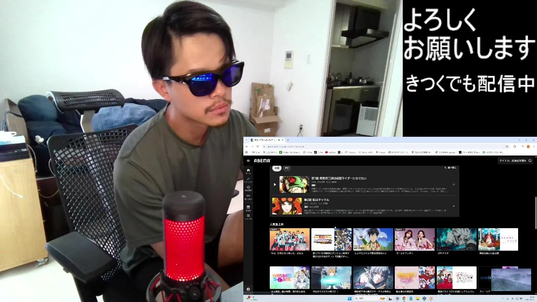Open the account icon at sidebar bottom
537x302 pixels.
coord(248,289)
